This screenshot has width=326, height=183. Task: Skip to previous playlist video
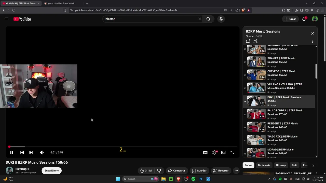point(22,152)
